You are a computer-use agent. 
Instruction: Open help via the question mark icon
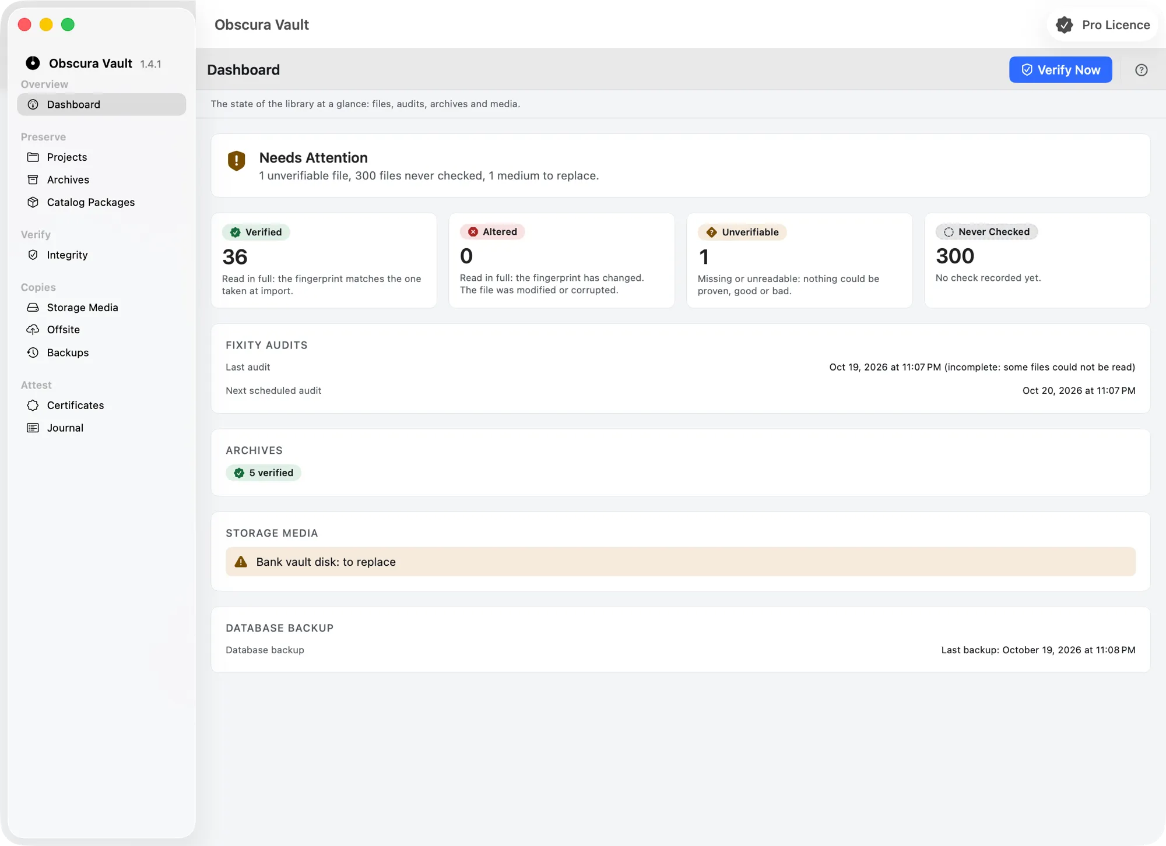[1142, 70]
